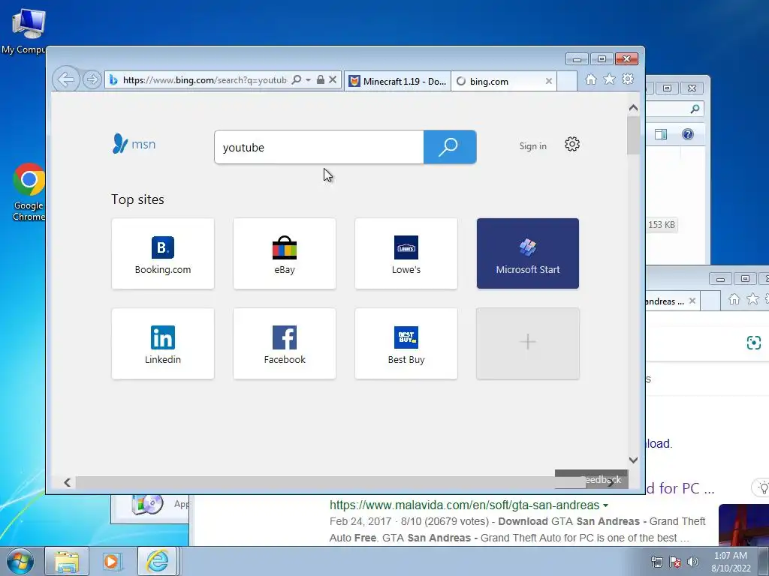Click the network tray icon
The image size is (769, 576).
[656, 562]
